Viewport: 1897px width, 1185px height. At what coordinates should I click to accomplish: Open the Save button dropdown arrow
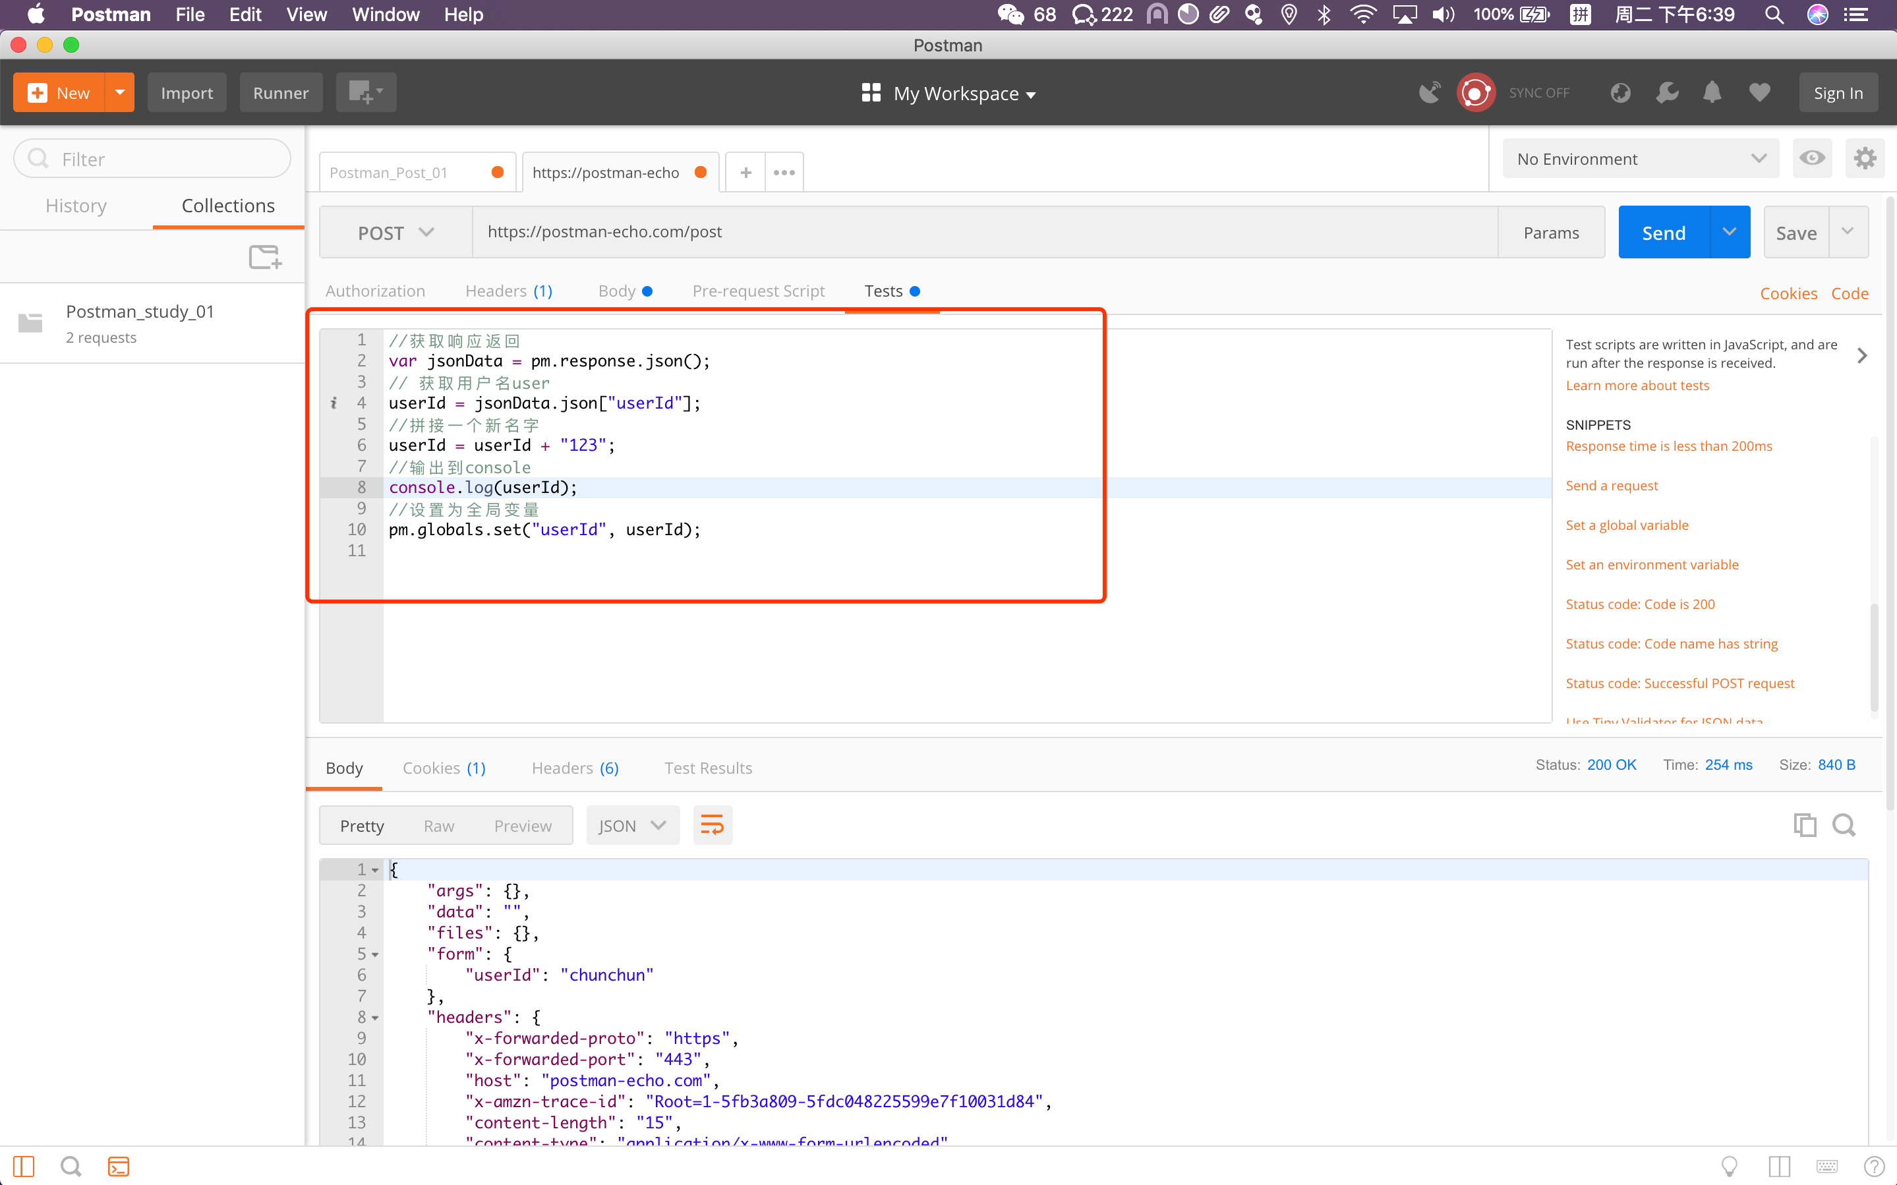tap(1848, 232)
